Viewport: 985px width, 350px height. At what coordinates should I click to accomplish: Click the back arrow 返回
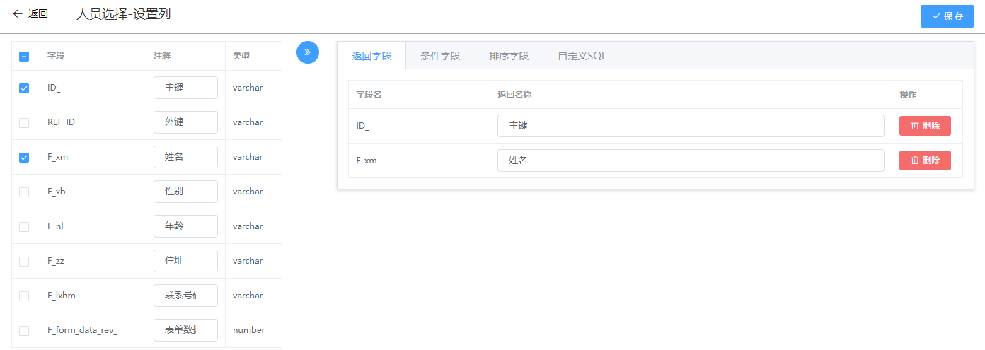click(x=30, y=14)
